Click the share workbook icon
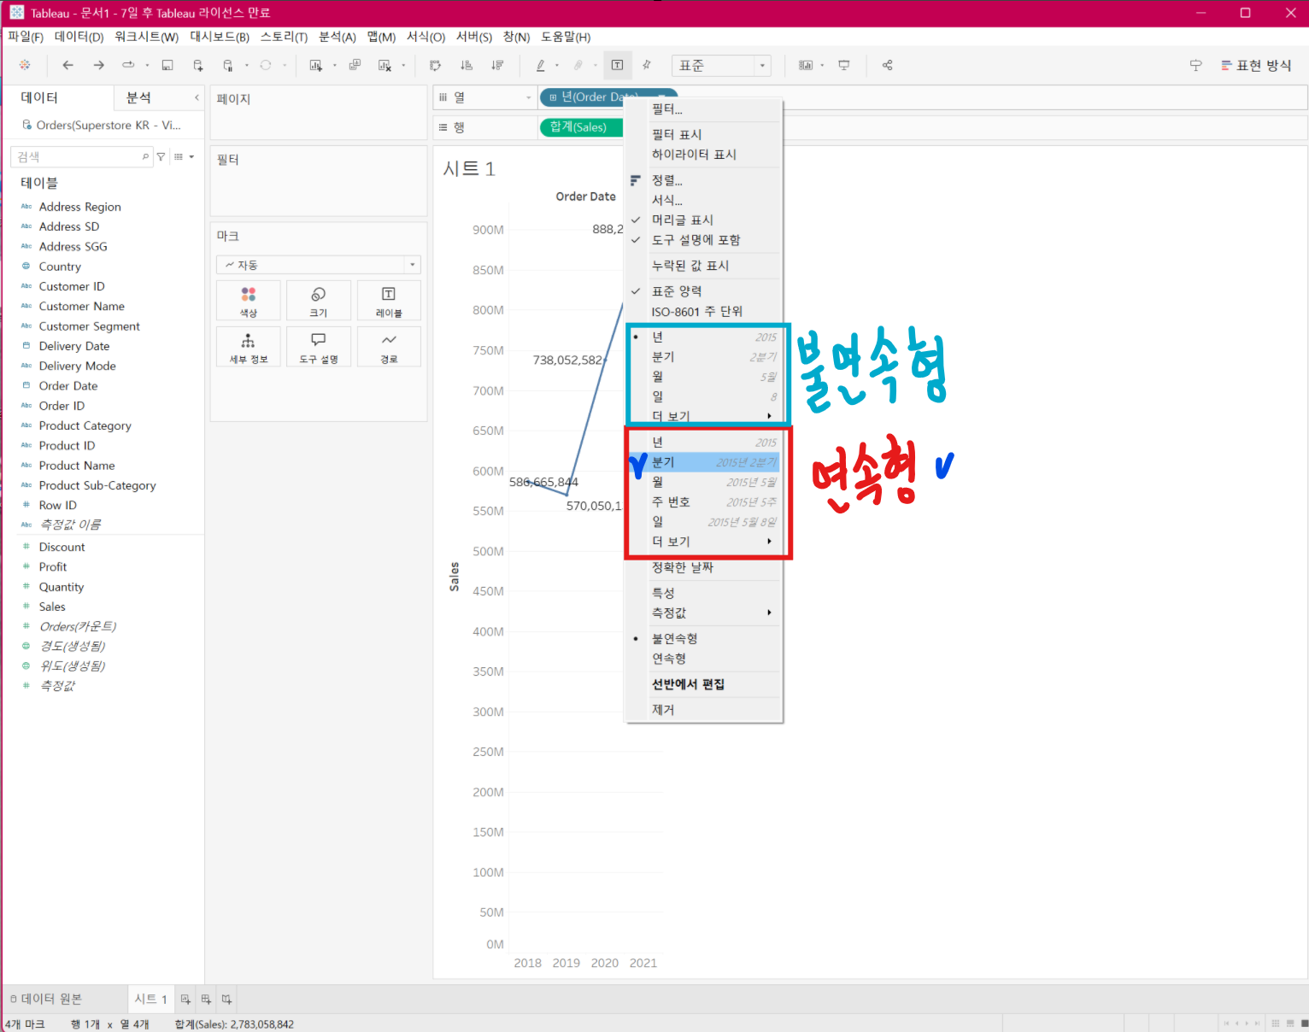 pyautogui.click(x=887, y=65)
